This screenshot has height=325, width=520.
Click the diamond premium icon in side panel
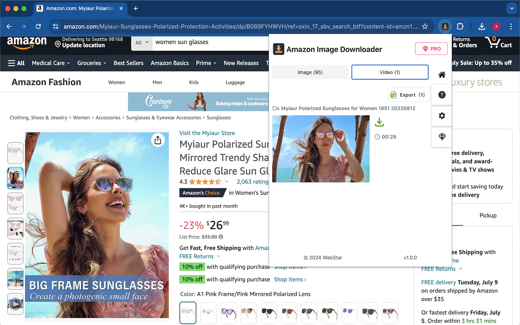[x=442, y=137]
